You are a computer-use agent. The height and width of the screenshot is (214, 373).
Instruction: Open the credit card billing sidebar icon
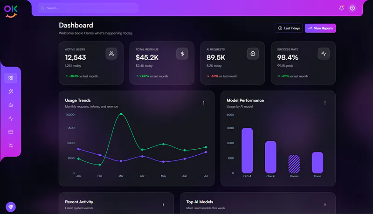point(11,132)
